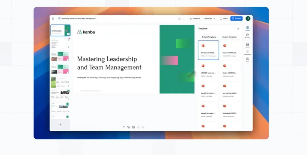Select the Autodesk CONFI template card
Screen dimensions: 307x155
[x=230, y=111]
